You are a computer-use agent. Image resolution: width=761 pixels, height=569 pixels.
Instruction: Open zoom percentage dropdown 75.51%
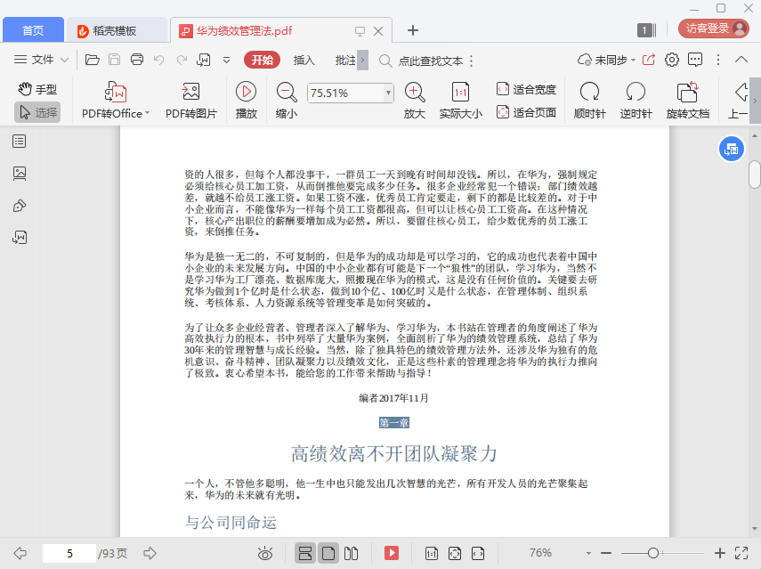pos(388,93)
